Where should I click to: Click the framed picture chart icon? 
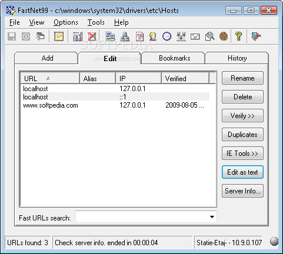tap(59, 36)
